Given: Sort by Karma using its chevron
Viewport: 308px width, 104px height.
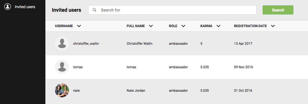Looking at the screenshot, I should pos(218,26).
